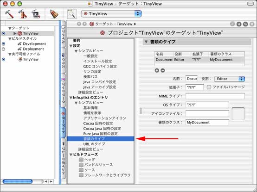Collapse シンプルビュー under 設定

76,51
